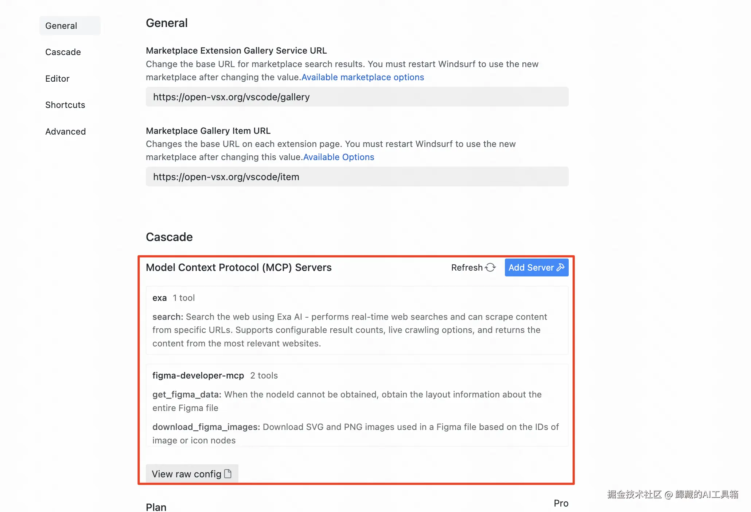Click the download_figma_images tool name

(x=206, y=427)
